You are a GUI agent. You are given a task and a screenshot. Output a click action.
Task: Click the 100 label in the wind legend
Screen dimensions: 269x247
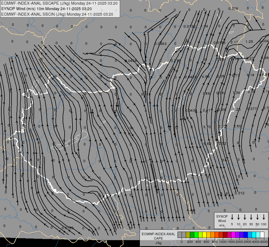point(264,224)
